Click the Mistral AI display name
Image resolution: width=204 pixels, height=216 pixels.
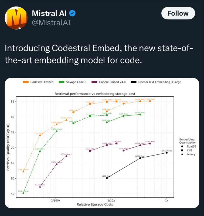click(50, 13)
